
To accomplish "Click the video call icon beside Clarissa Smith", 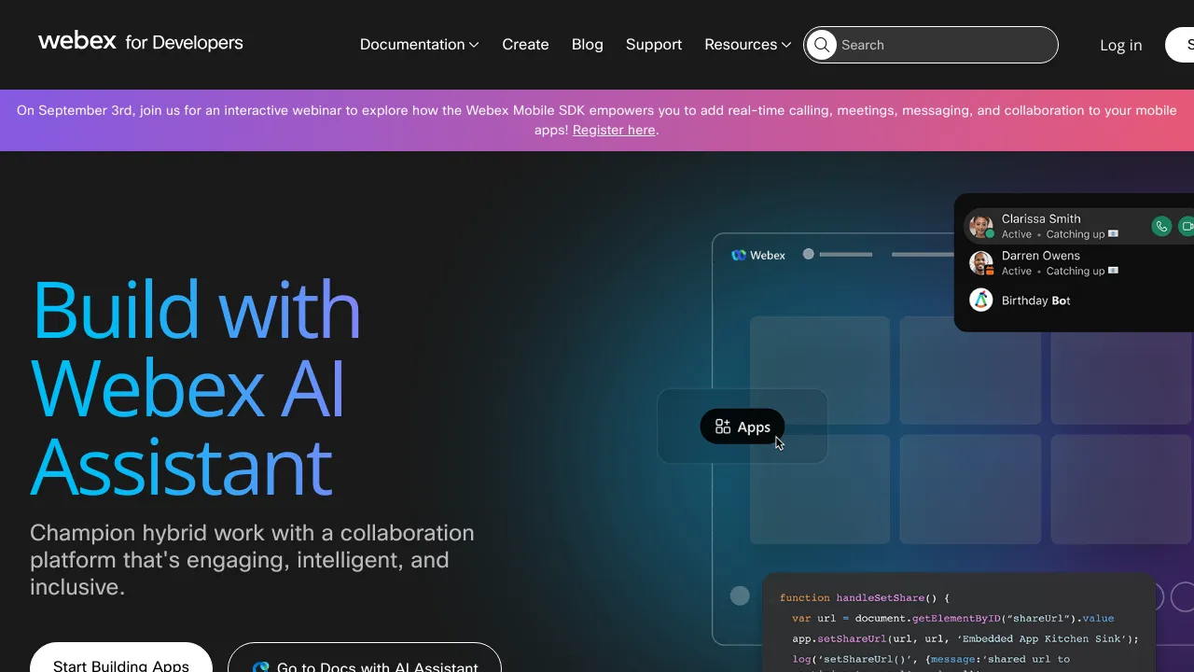I will (1187, 226).
